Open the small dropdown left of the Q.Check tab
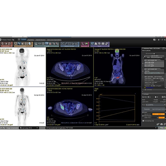This screenshot has height=166, width=166. (19, 40)
